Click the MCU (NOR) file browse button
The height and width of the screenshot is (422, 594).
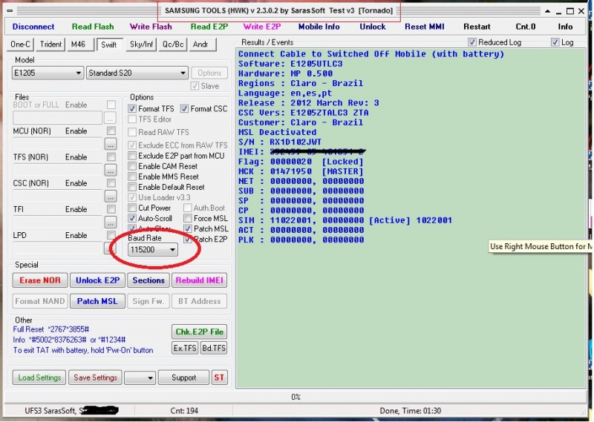point(111,144)
